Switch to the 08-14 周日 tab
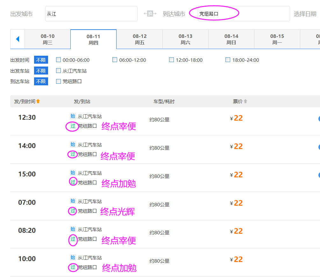Viewport: 320px width, 277px height. pyautogui.click(x=231, y=39)
